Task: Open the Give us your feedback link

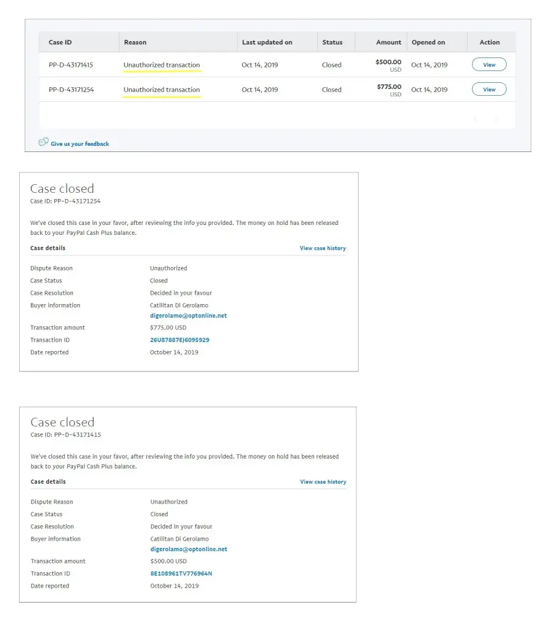Action: pyautogui.click(x=80, y=144)
